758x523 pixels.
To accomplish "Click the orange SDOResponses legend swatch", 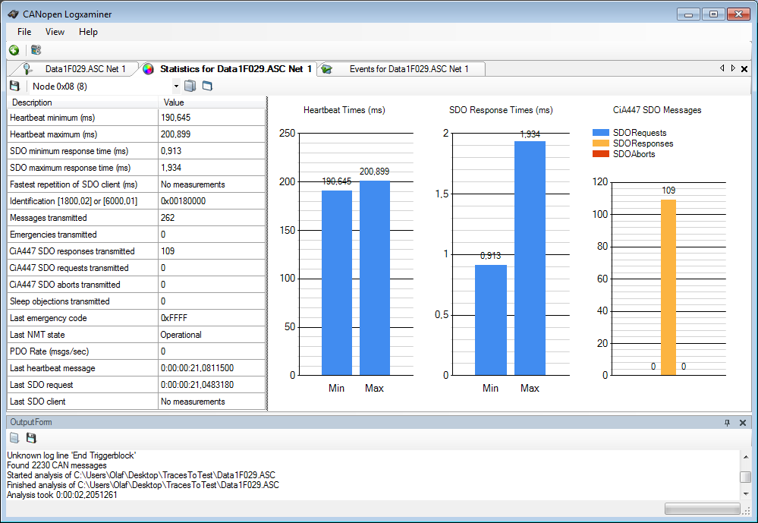I will (601, 143).
